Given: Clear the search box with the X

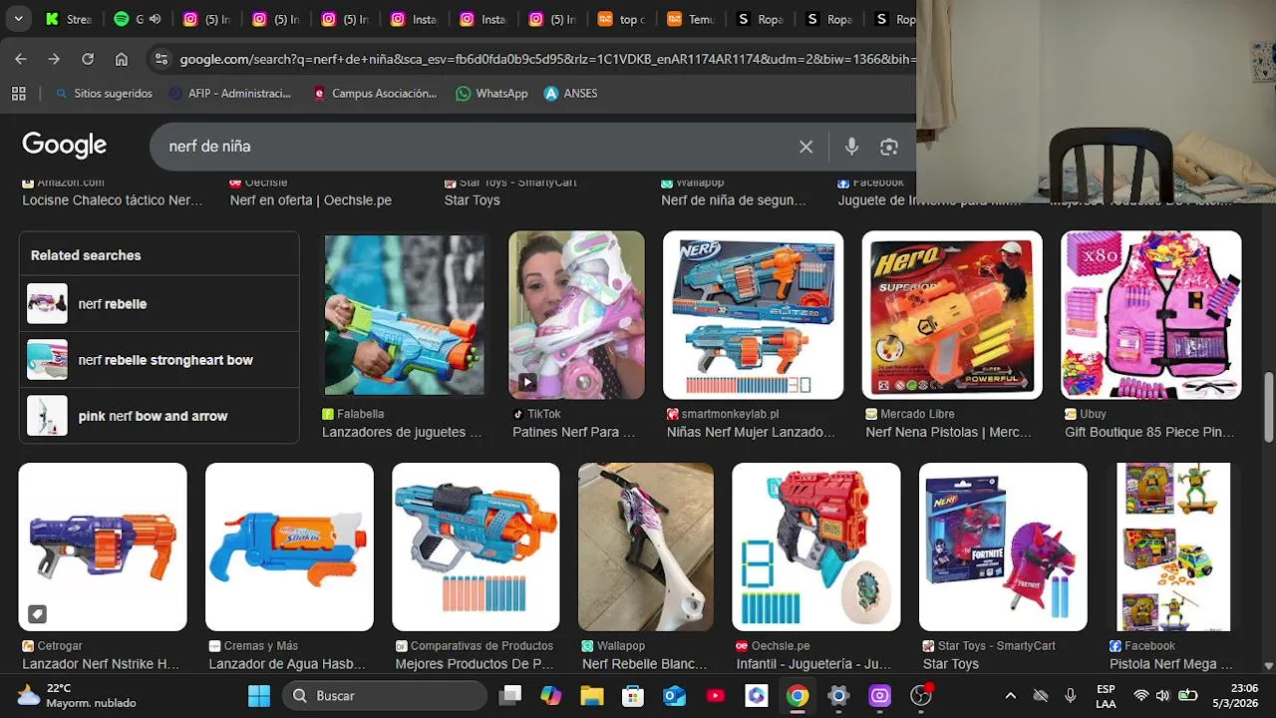Looking at the screenshot, I should tap(805, 147).
